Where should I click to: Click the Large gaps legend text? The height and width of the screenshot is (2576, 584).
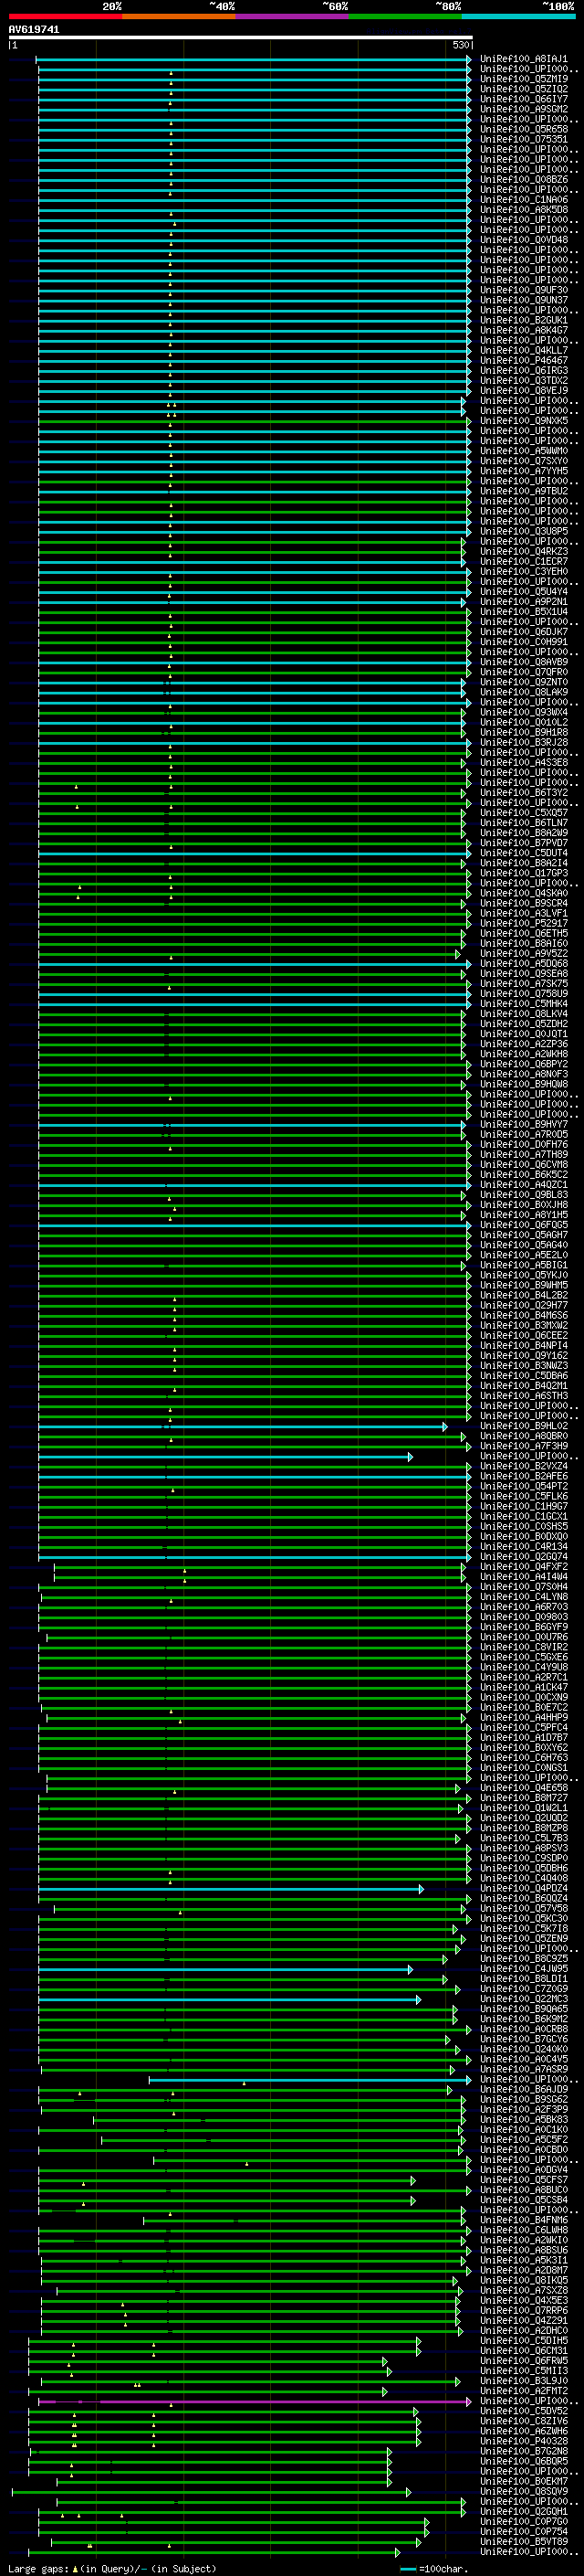tap(112, 2569)
